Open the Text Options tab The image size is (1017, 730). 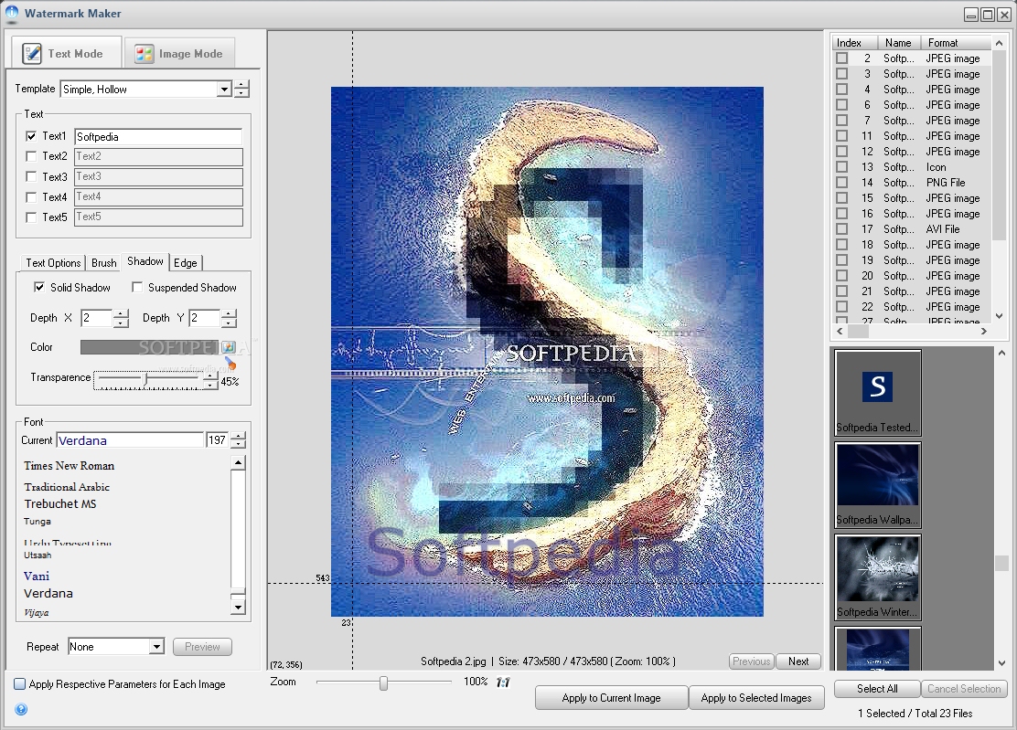[53, 262]
